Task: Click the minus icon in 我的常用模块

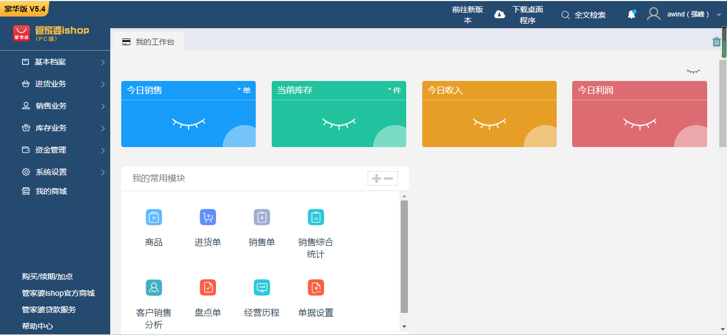Action: coord(389,178)
